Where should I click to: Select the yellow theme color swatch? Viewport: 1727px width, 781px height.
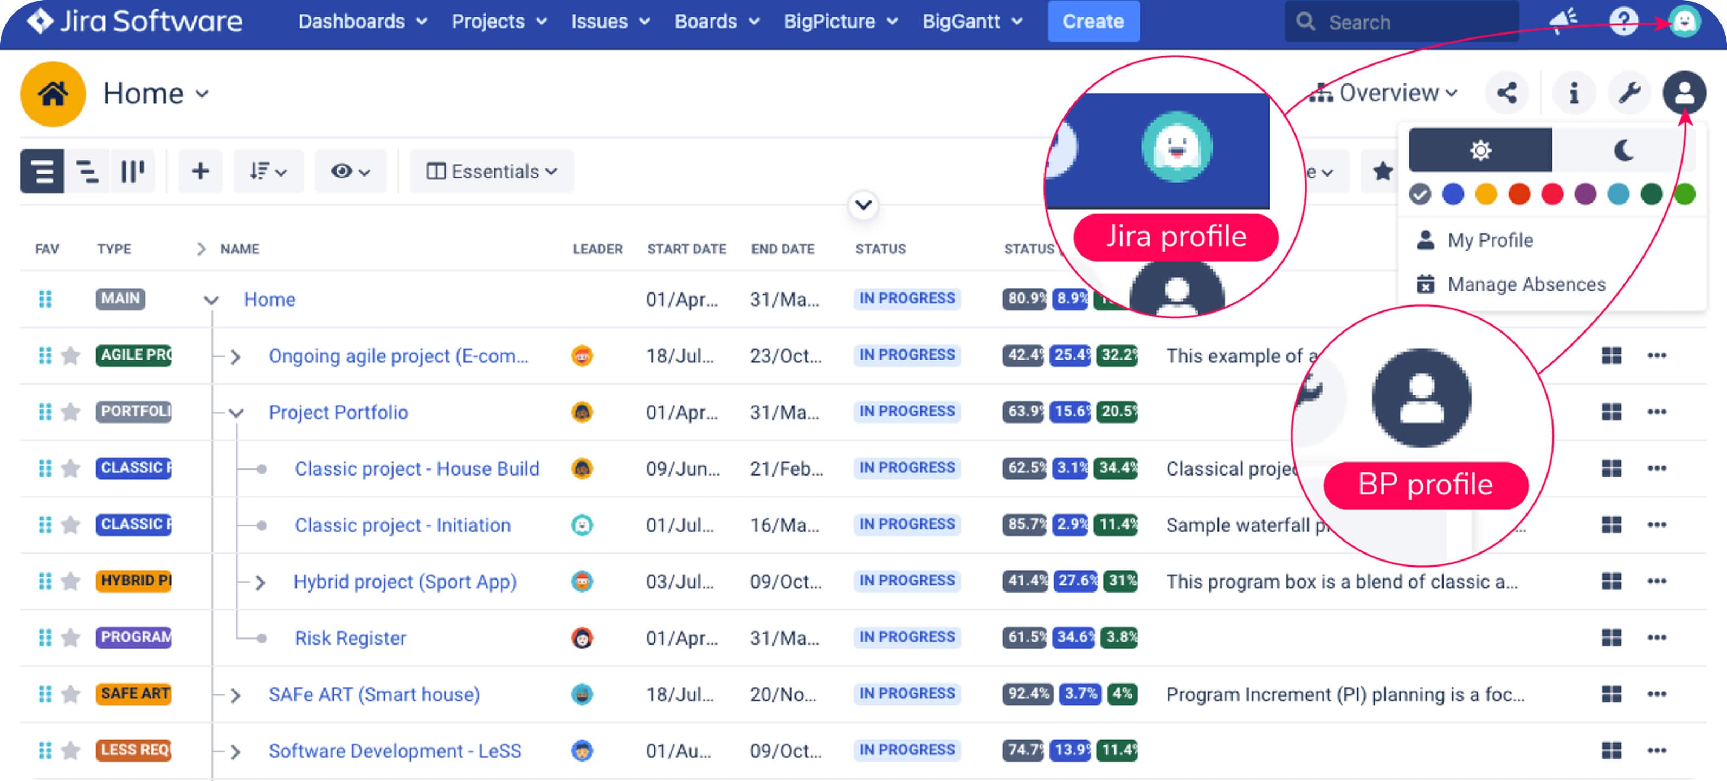pos(1486,194)
